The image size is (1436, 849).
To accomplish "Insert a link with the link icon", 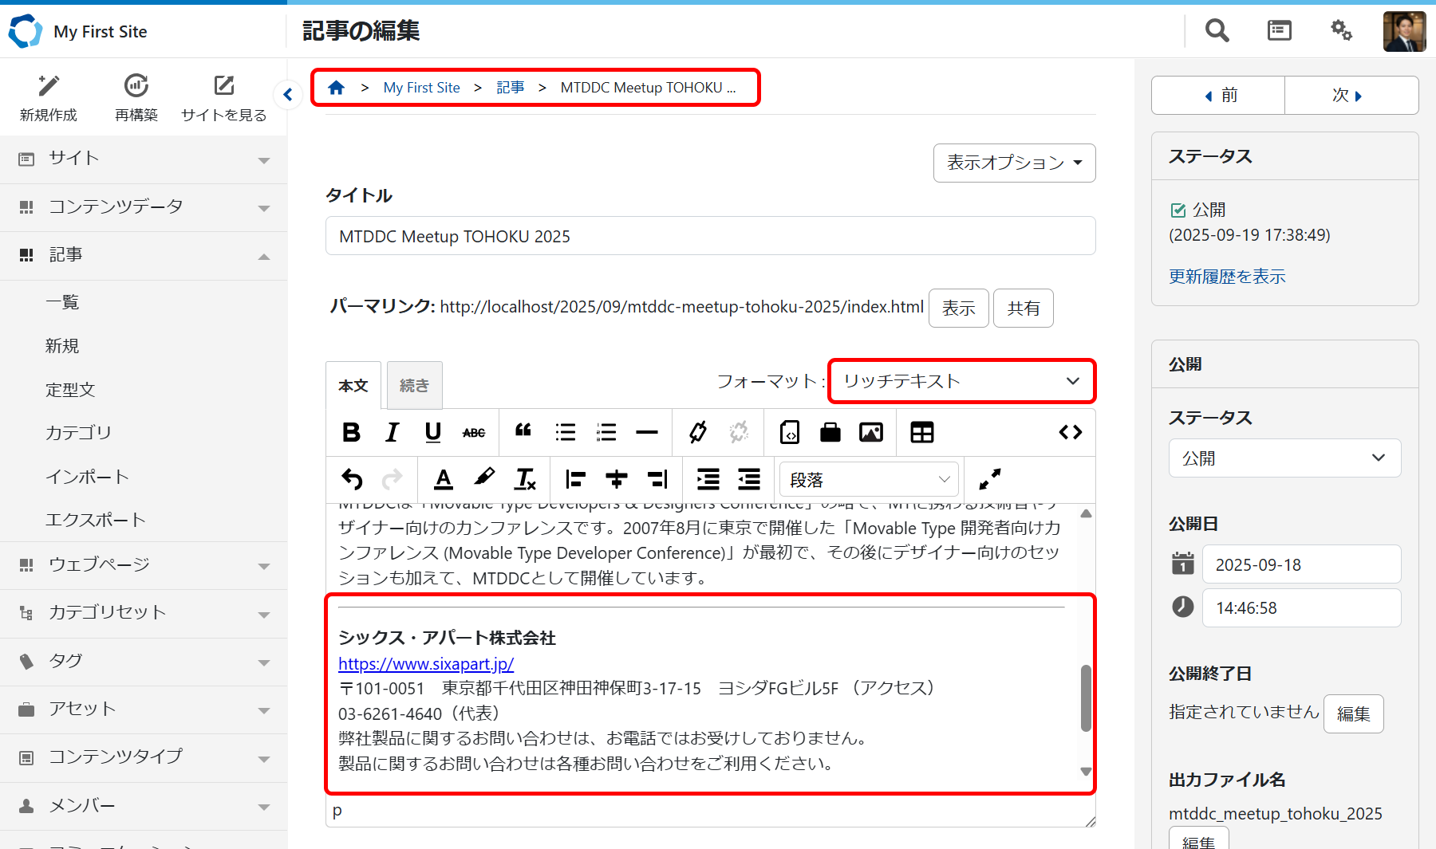I will pos(697,432).
